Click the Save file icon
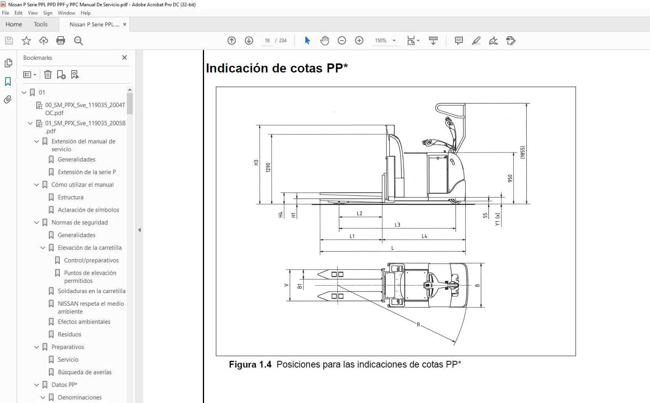Image resolution: width=650 pixels, height=403 pixels. [x=9, y=41]
